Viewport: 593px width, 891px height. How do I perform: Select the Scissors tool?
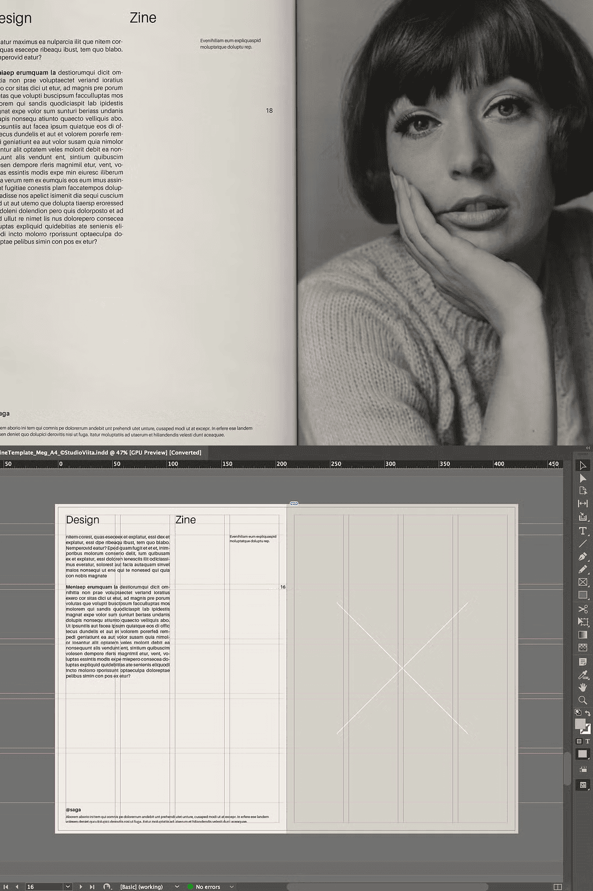pyautogui.click(x=582, y=609)
